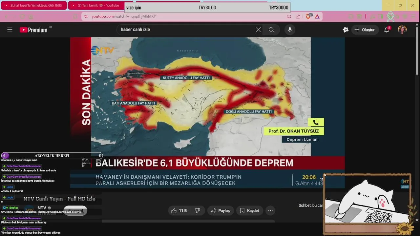Click the BotRix chat username
The width and height of the screenshot is (420, 236).
tap(13, 208)
